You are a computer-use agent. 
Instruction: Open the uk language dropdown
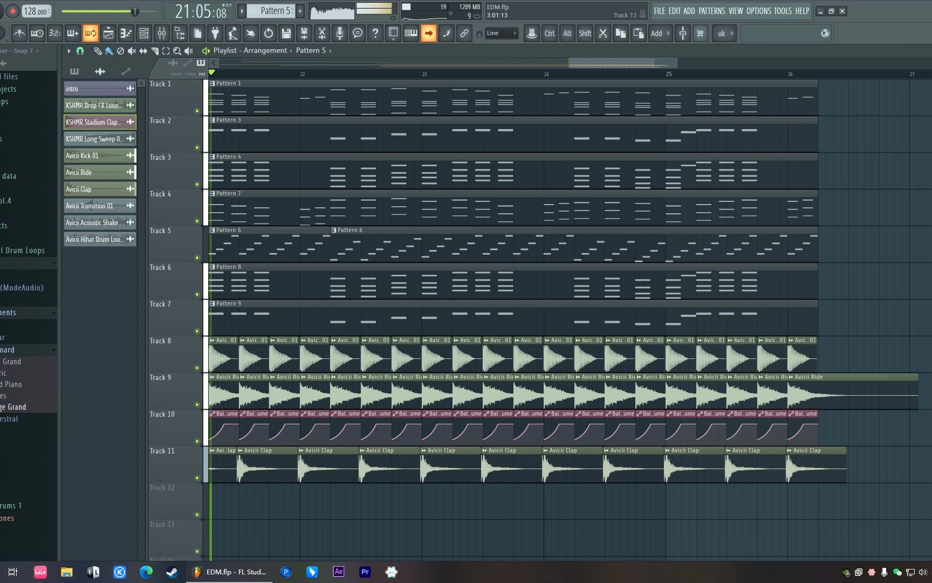[725, 33]
